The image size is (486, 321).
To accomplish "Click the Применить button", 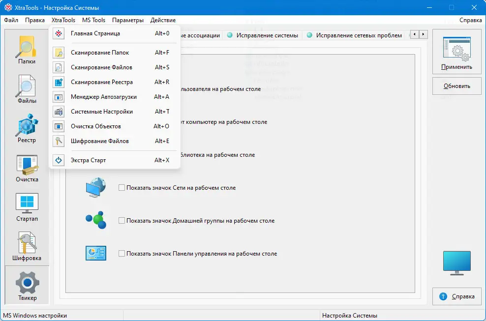I will tap(456, 52).
